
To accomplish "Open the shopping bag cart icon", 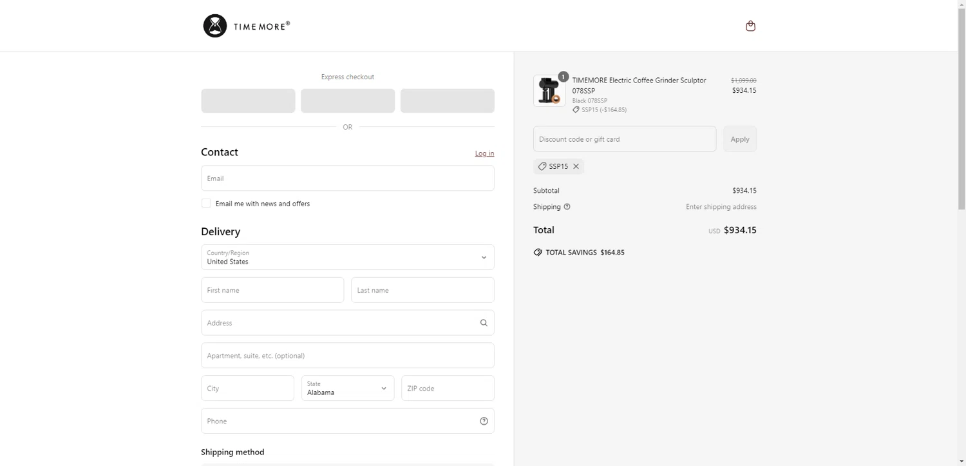I will point(750,26).
